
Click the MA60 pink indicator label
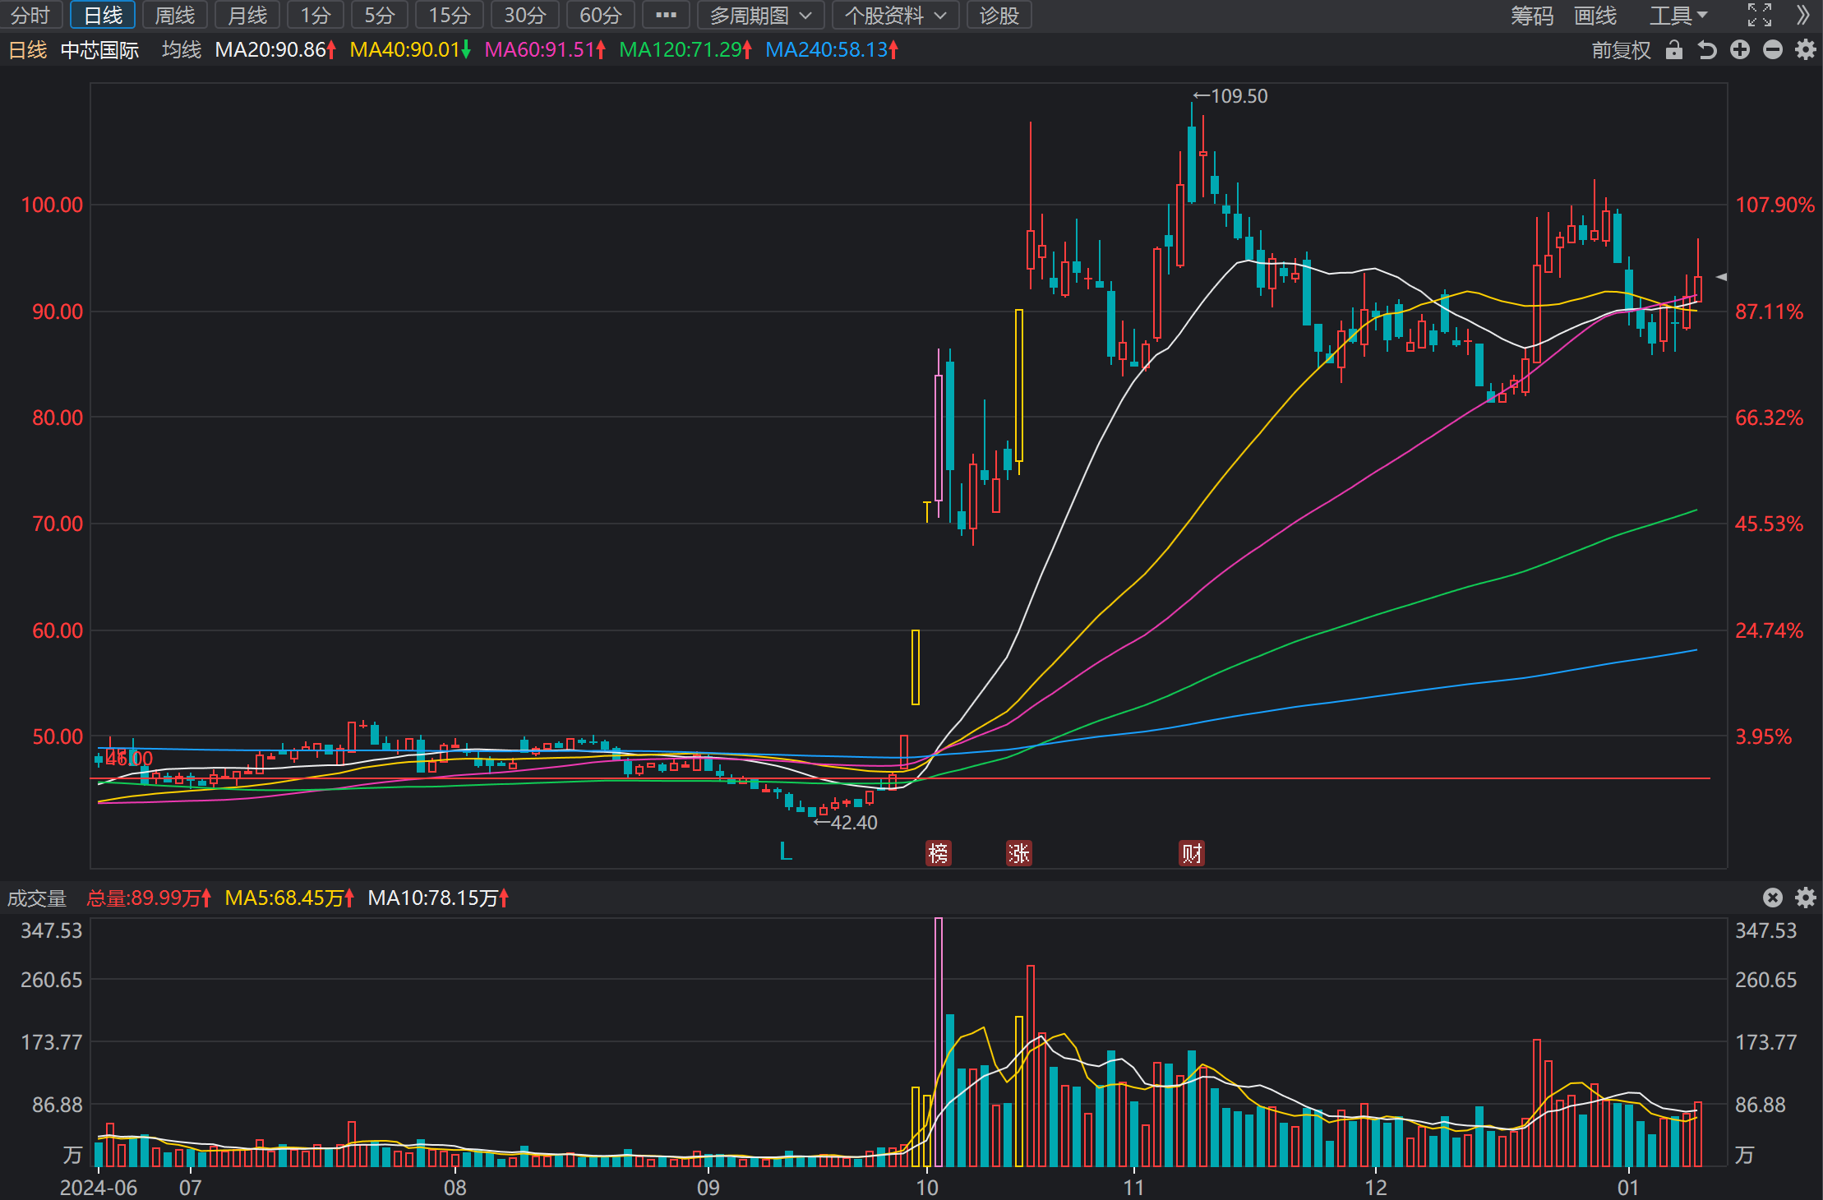544,50
